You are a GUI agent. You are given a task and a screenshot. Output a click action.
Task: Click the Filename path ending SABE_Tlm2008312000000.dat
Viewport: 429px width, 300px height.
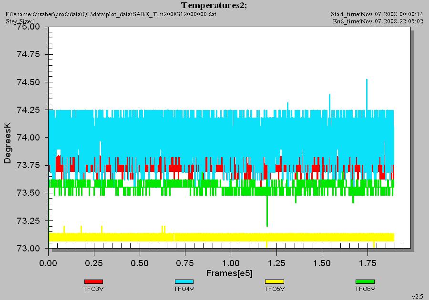111,14
